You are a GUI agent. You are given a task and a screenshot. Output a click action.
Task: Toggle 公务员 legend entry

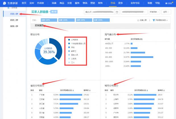[72, 59]
